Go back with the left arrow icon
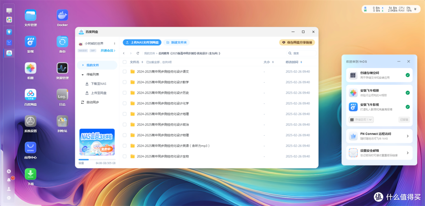425x206 pixels. pyautogui.click(x=124, y=53)
